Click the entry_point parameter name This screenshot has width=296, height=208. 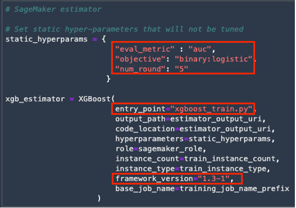tap(140, 109)
